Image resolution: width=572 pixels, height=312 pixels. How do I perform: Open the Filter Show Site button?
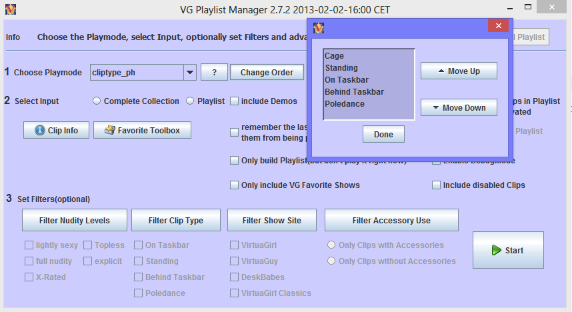pos(271,221)
